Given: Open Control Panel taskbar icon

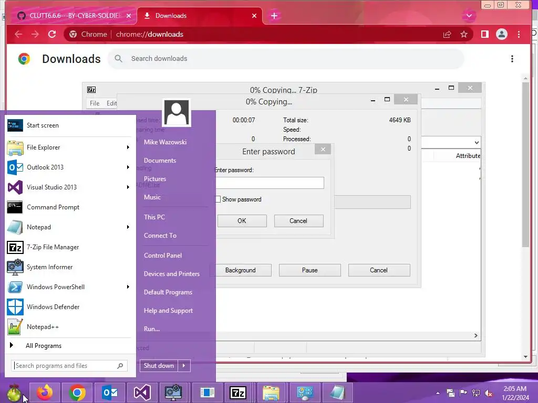Looking at the screenshot, I should tap(304, 393).
